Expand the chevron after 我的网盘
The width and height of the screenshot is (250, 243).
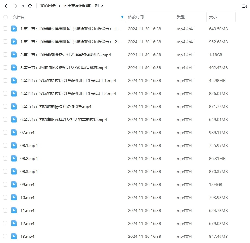(59, 6)
